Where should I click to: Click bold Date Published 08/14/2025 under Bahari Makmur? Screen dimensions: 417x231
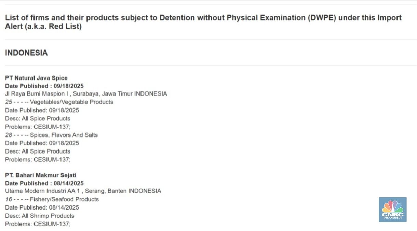pos(44,183)
